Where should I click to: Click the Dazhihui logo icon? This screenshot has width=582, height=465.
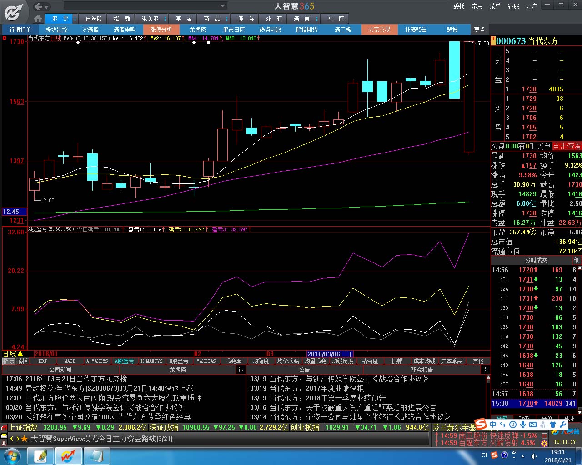[14, 12]
